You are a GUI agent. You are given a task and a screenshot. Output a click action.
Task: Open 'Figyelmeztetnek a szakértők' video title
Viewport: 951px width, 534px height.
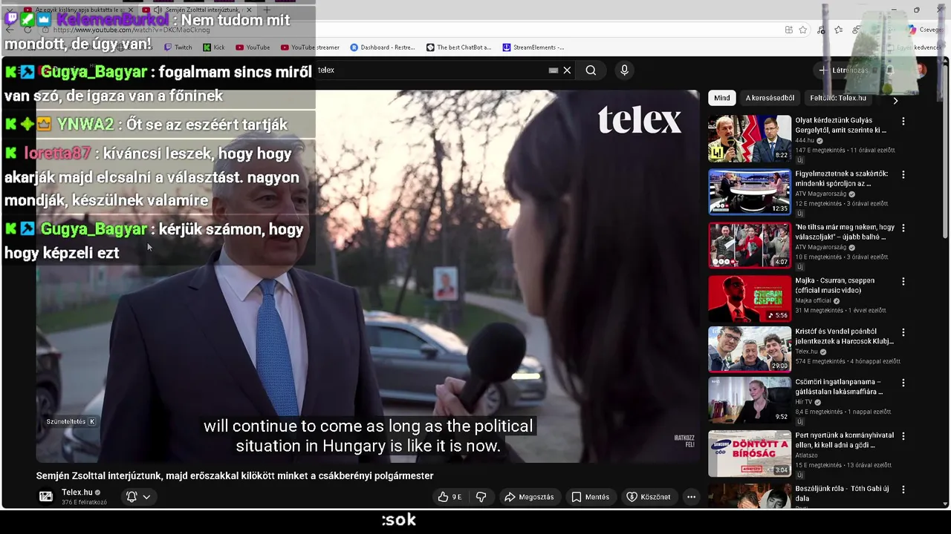(x=842, y=178)
